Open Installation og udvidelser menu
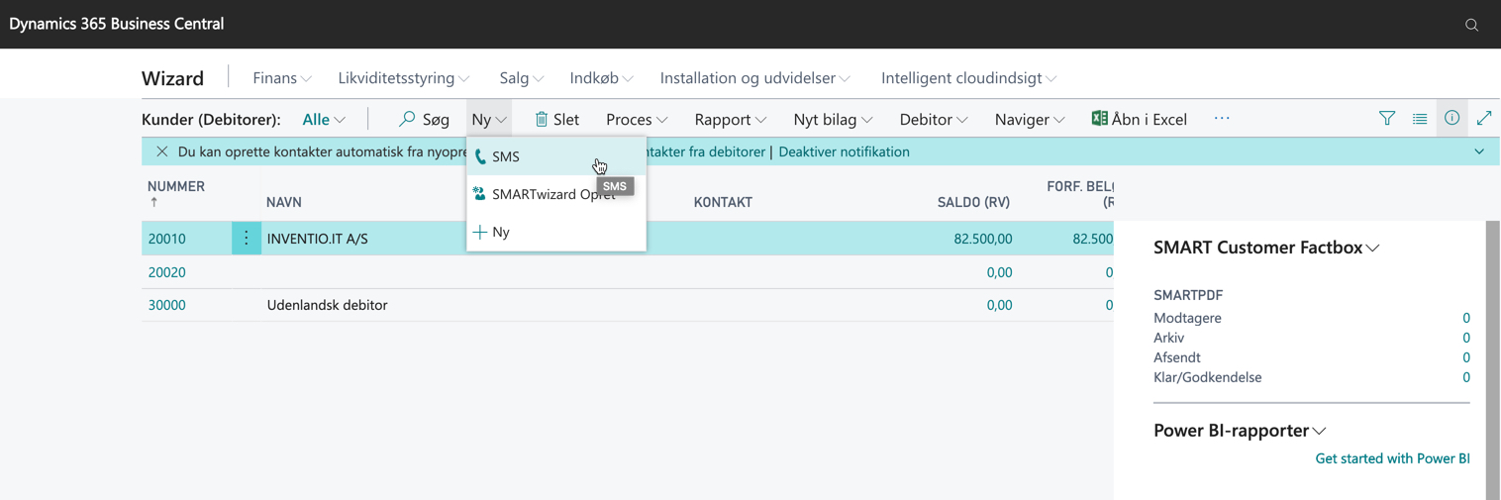 point(755,78)
